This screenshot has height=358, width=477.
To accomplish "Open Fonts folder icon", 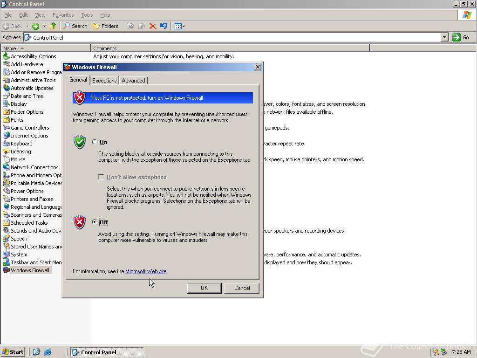I will tap(7, 120).
